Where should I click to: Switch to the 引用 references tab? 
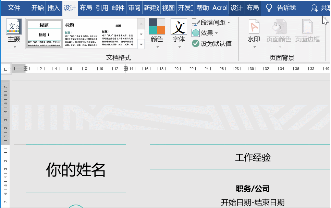[102, 8]
